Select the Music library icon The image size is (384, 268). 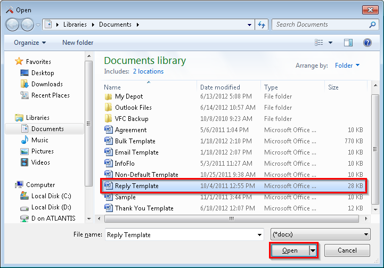click(x=24, y=140)
